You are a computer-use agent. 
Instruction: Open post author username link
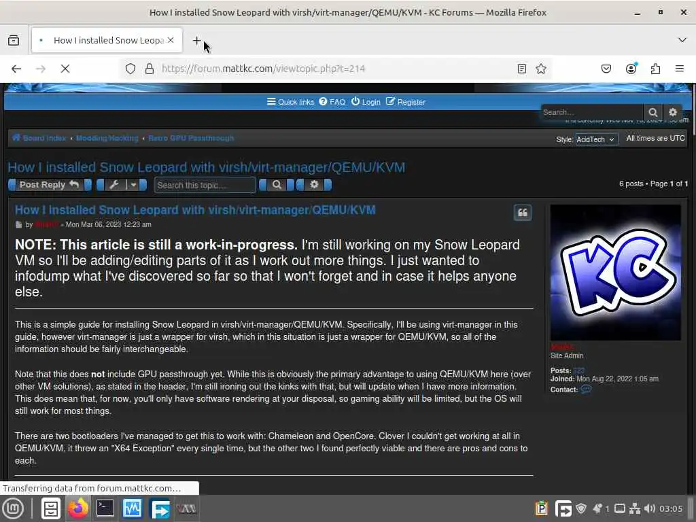tap(47, 224)
